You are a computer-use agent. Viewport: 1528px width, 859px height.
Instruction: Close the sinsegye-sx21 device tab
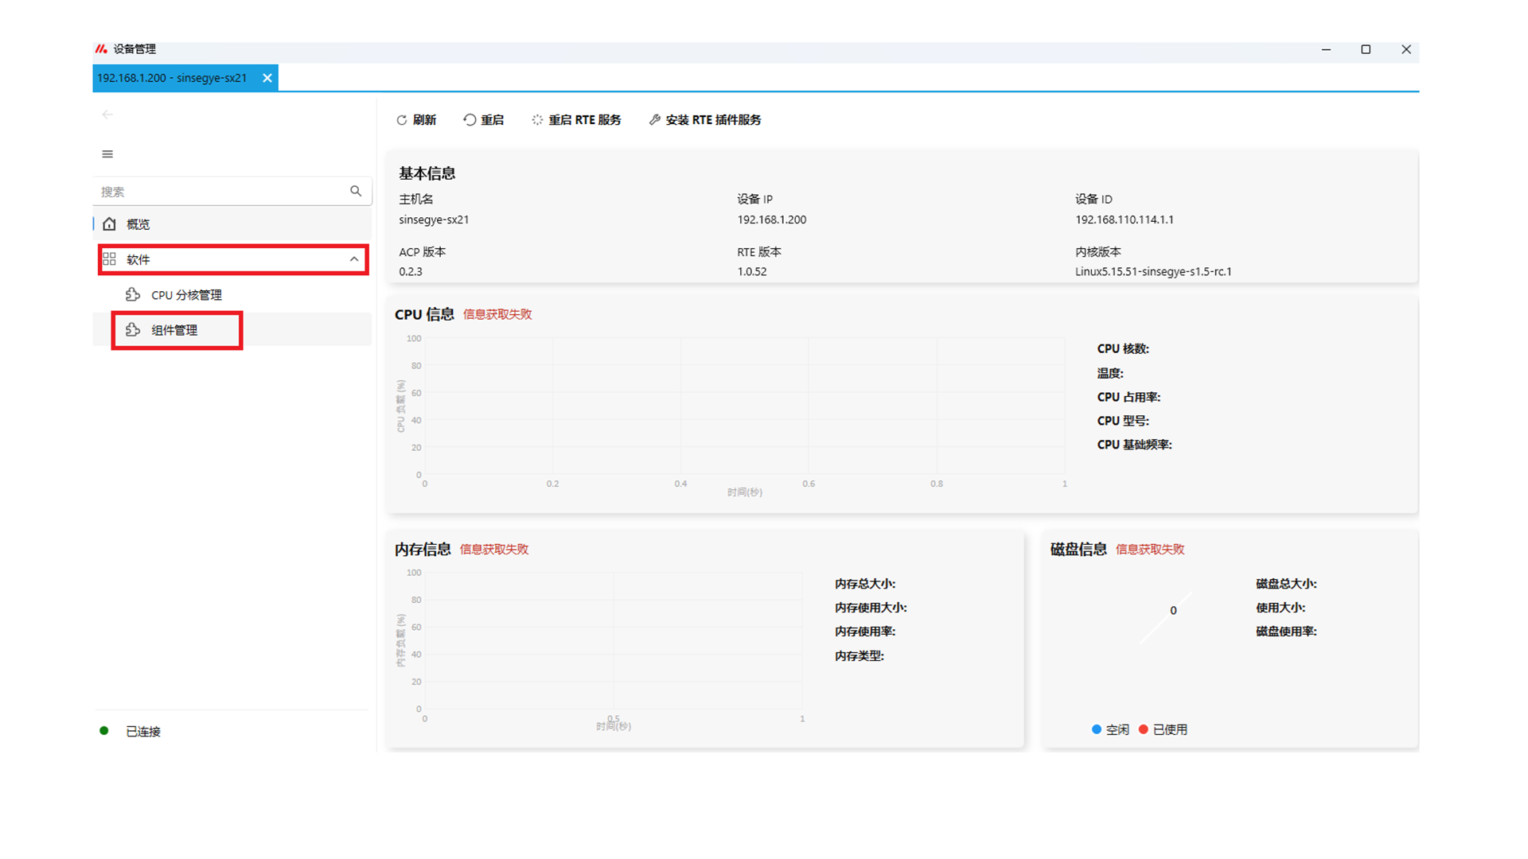[x=267, y=78]
